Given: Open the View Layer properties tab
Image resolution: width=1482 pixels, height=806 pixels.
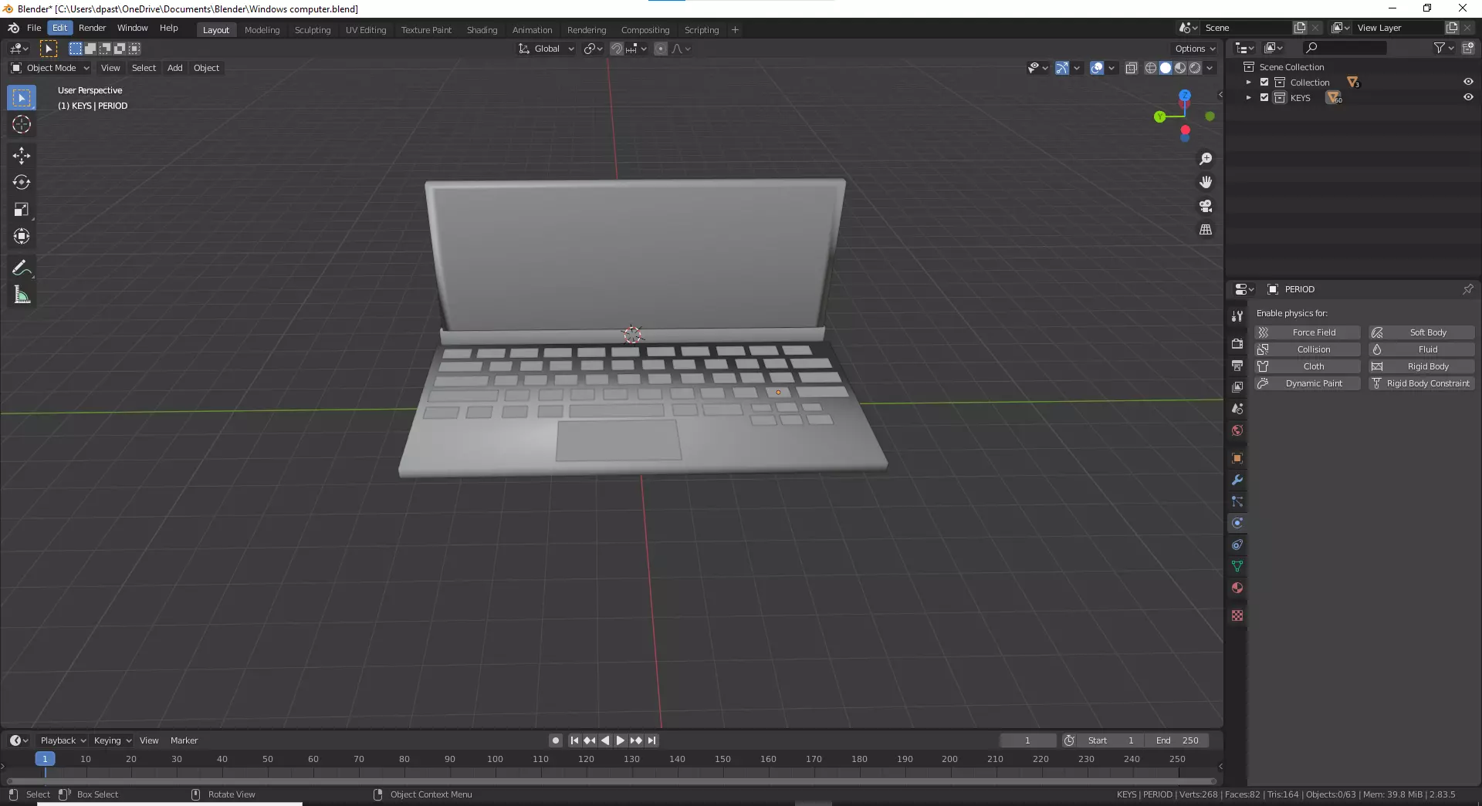Looking at the screenshot, I should [x=1237, y=387].
